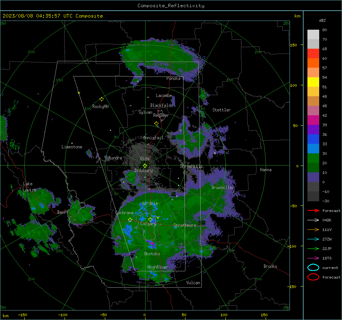Select the bright yellow 54 dBZ legend swatch

click(313, 82)
